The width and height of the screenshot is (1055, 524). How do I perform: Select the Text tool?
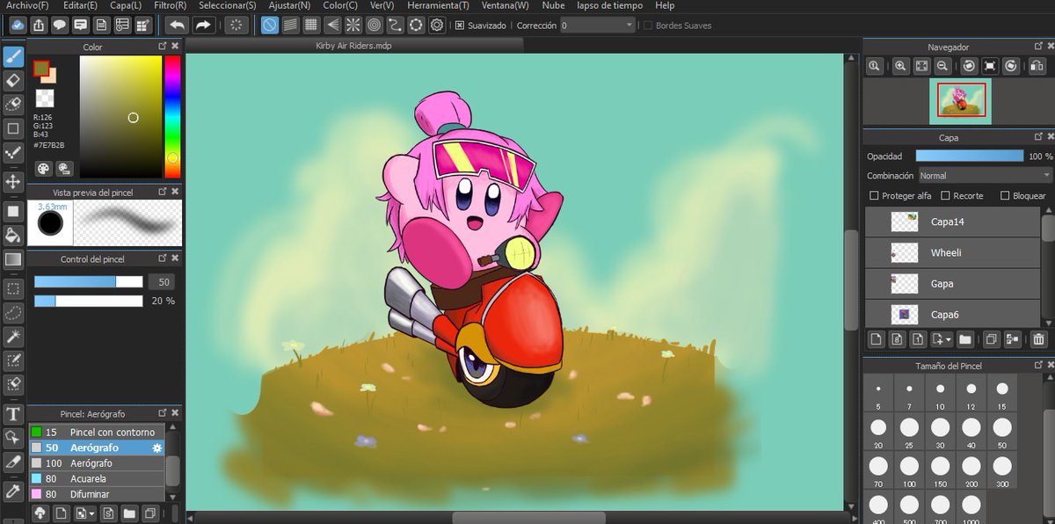point(13,414)
